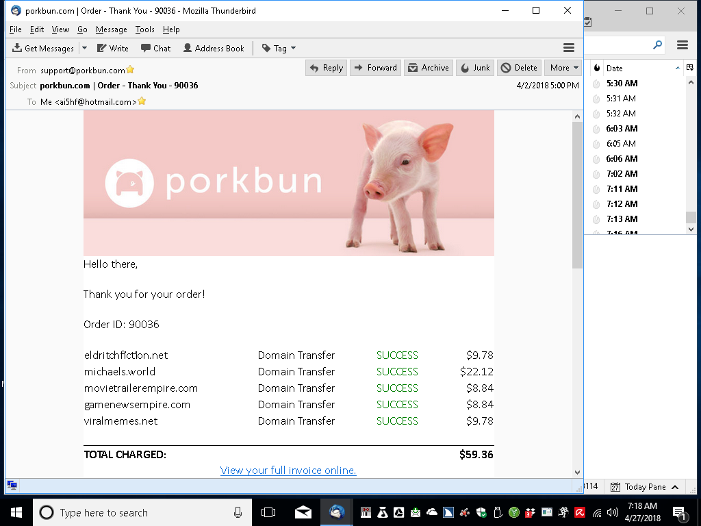
Task: Click the Get Messages button
Action: [43, 49]
